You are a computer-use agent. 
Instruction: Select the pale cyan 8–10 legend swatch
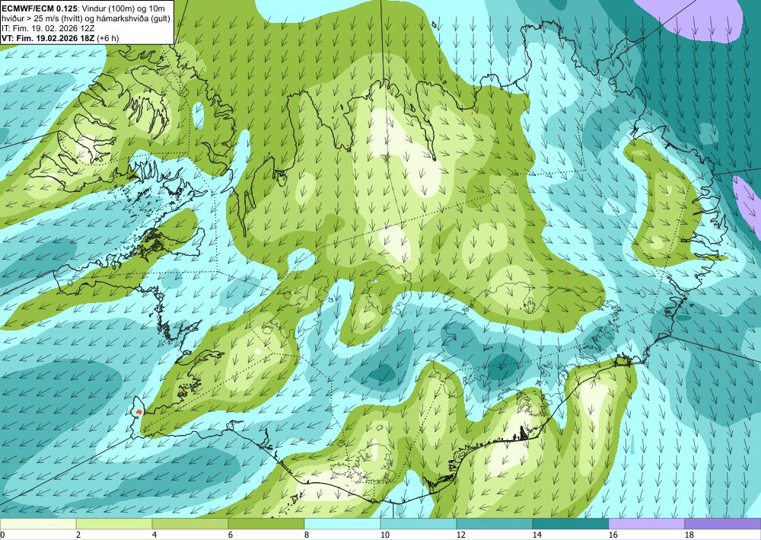342,523
